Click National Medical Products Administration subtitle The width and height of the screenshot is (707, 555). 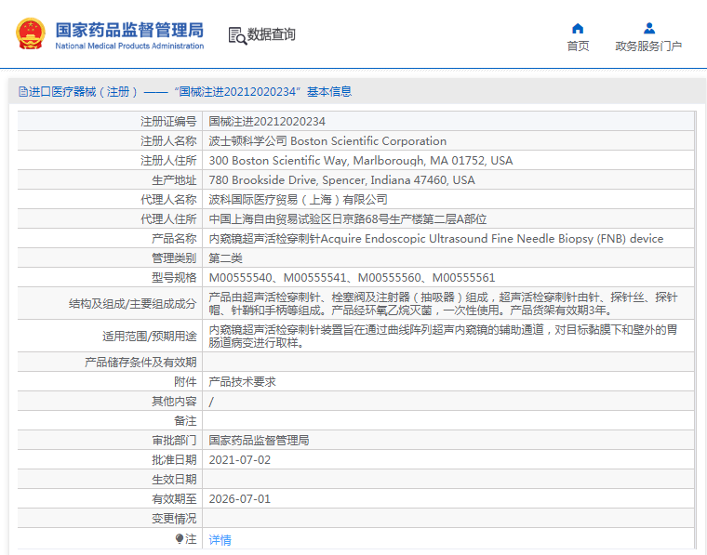129,46
